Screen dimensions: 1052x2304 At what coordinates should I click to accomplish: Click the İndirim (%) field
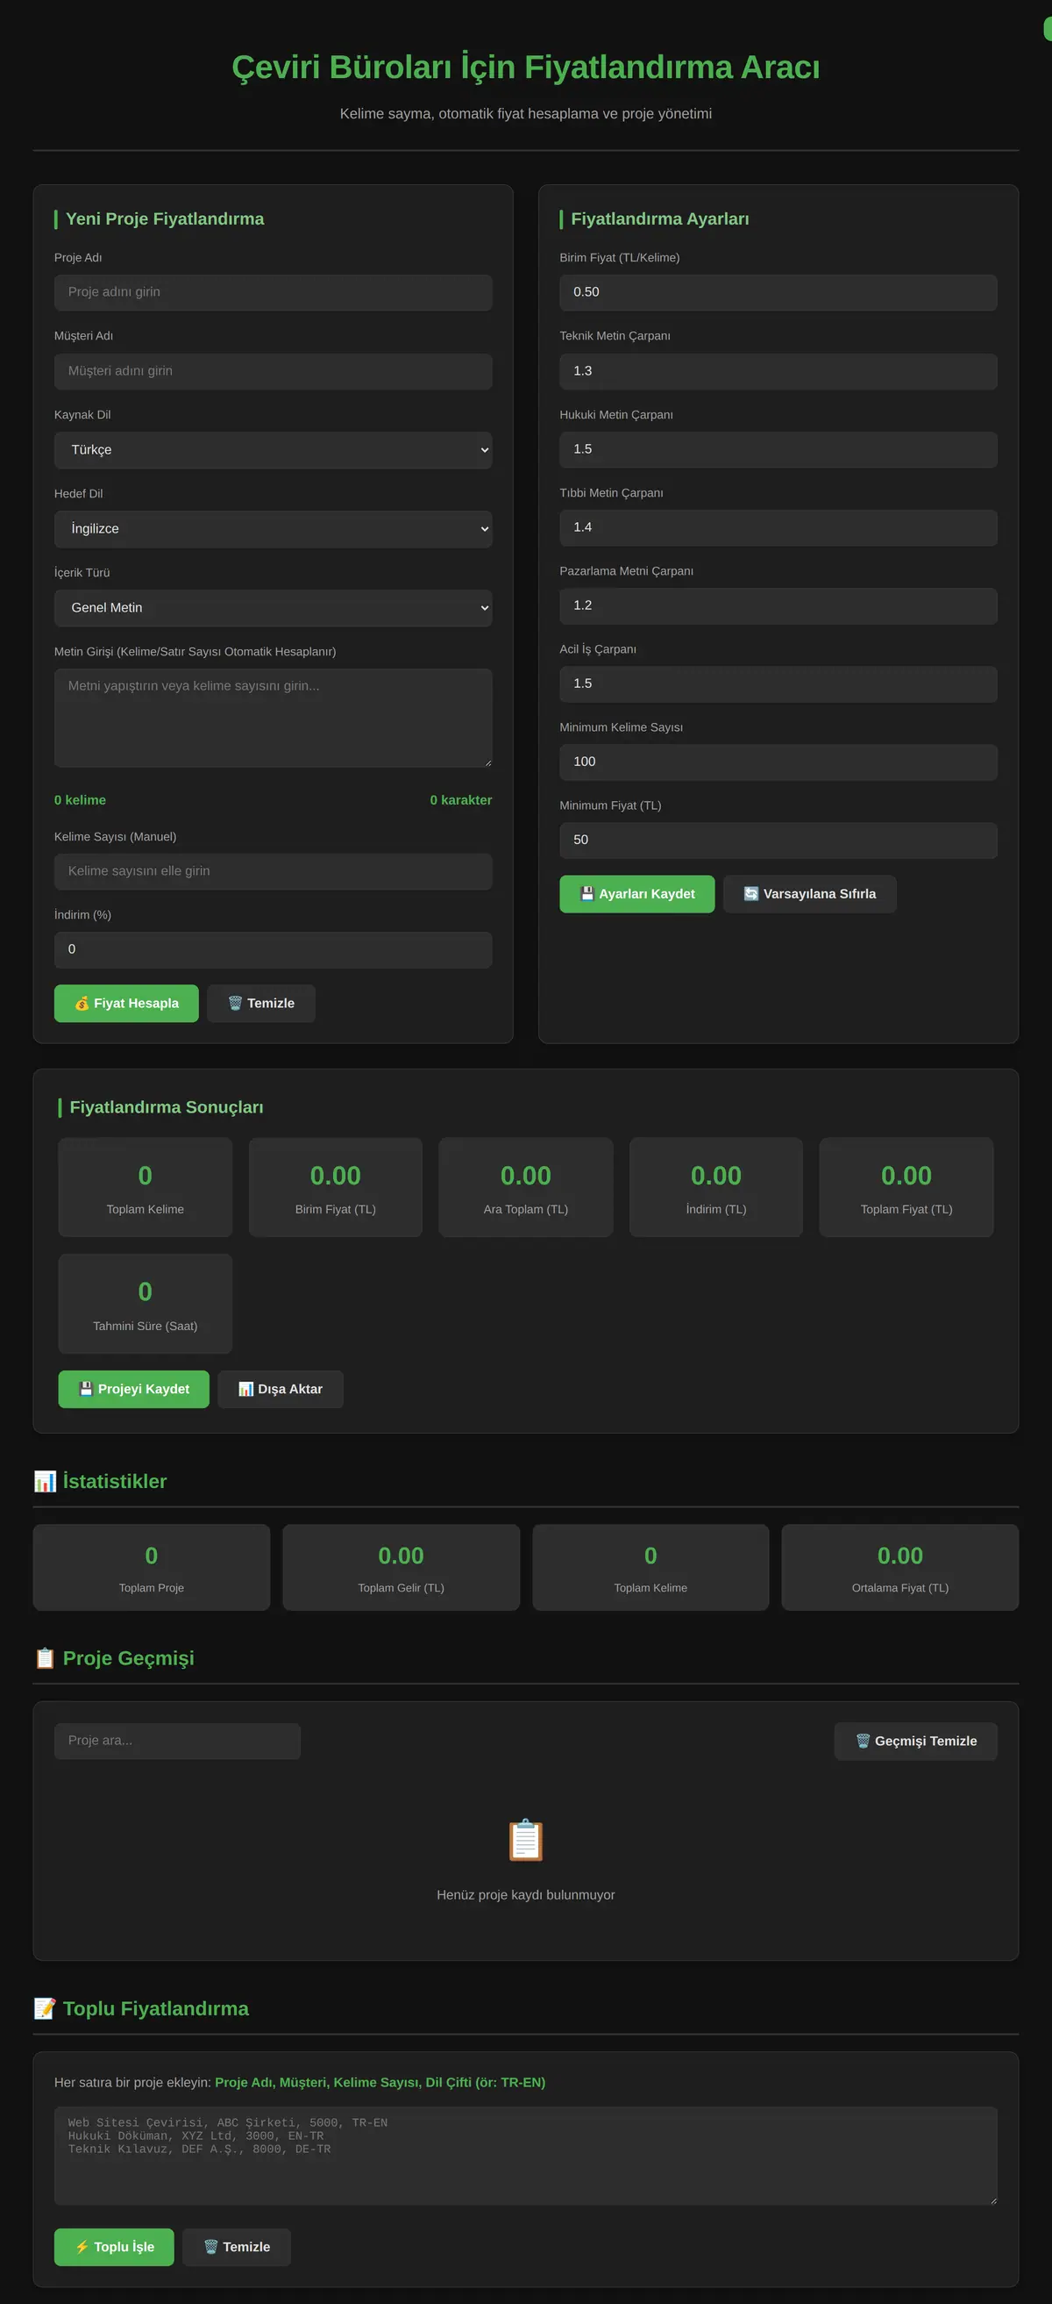pos(274,950)
